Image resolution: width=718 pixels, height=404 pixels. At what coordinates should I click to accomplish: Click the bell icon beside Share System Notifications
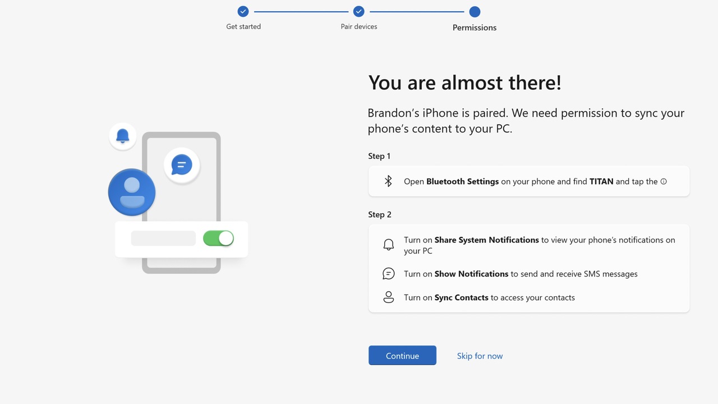click(388, 245)
